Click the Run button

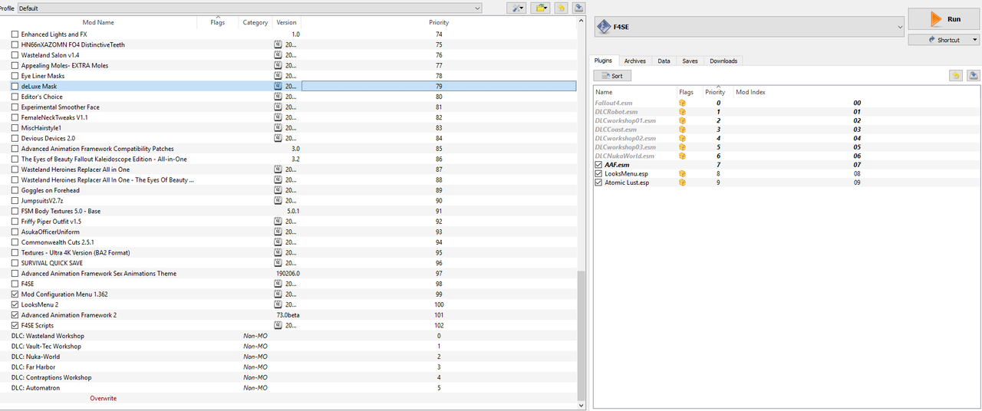tap(944, 19)
